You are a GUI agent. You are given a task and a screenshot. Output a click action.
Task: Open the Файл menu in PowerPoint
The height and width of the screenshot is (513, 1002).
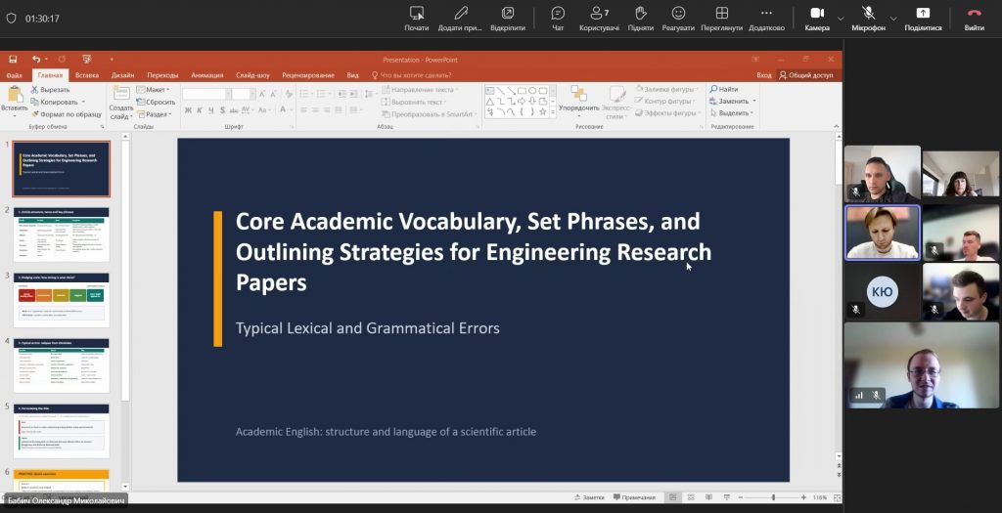pos(14,75)
